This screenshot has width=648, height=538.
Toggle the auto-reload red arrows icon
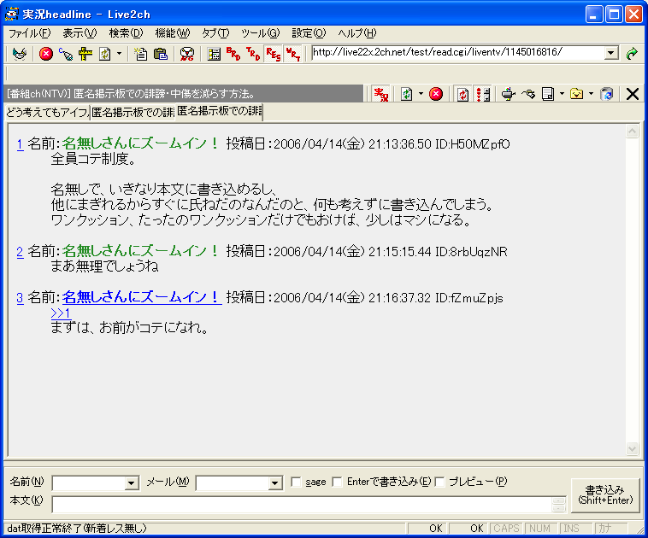click(462, 94)
